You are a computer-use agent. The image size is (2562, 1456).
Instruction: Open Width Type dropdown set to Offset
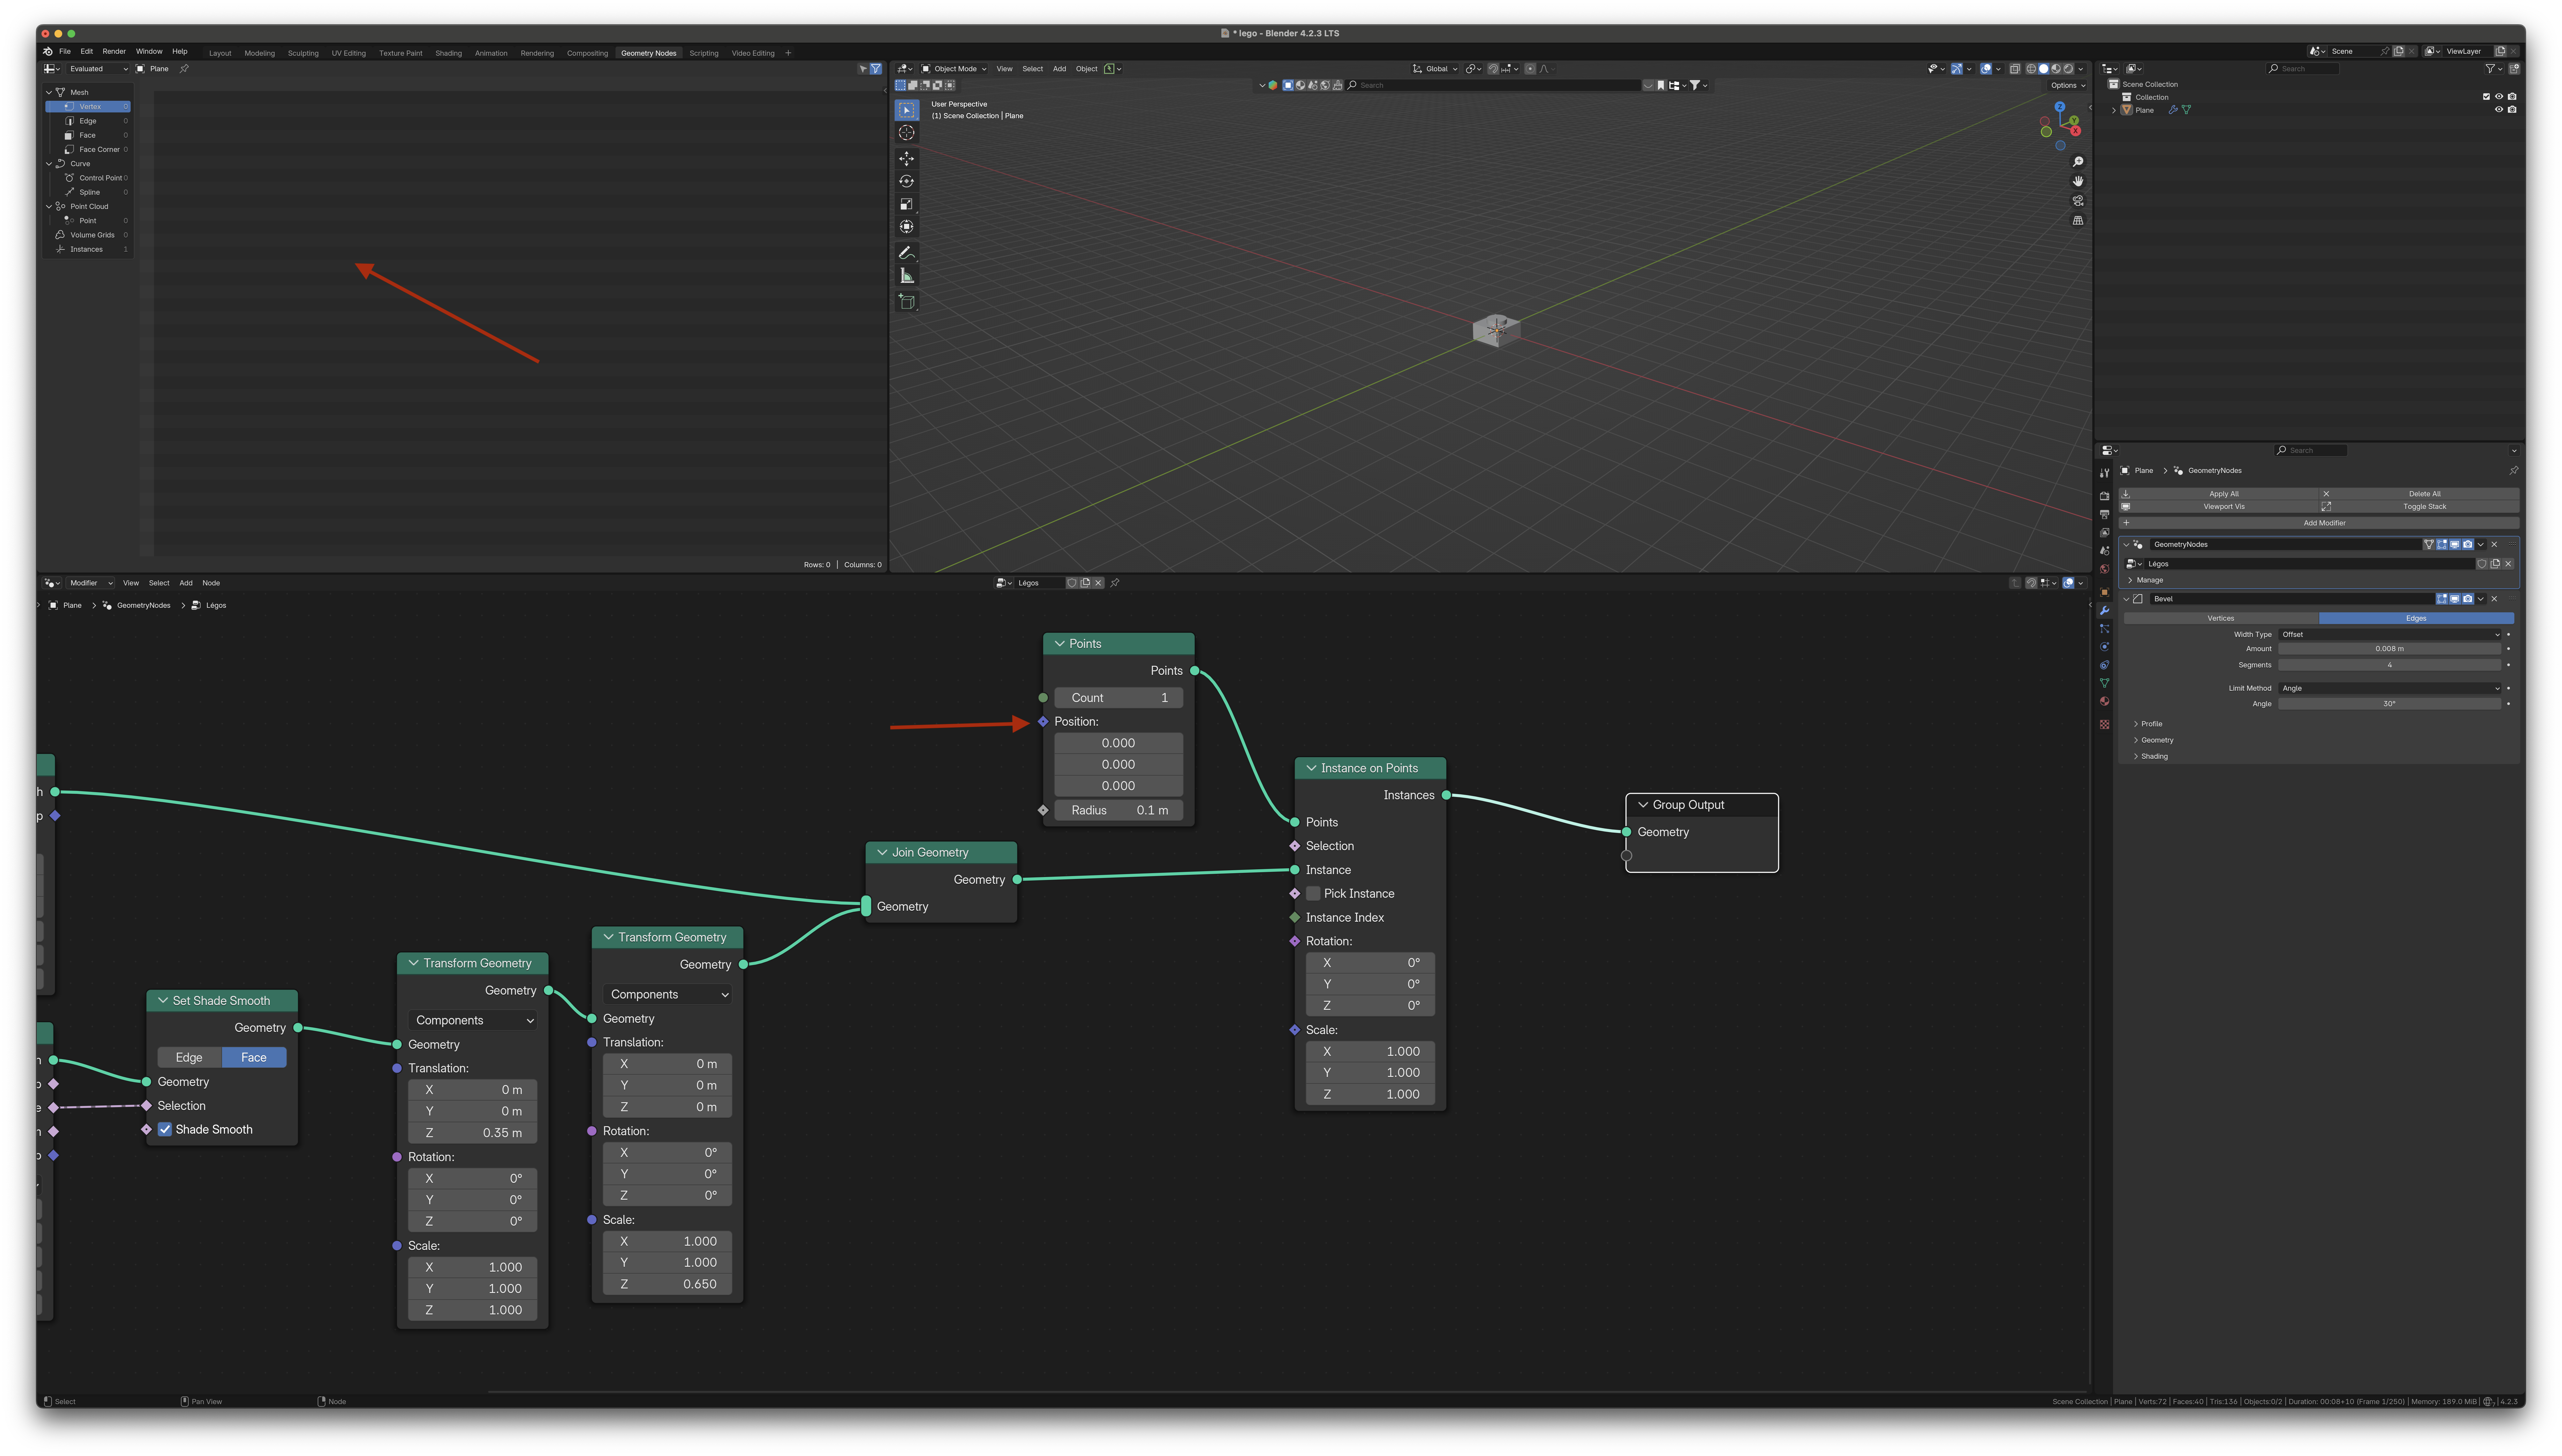pyautogui.click(x=2390, y=635)
